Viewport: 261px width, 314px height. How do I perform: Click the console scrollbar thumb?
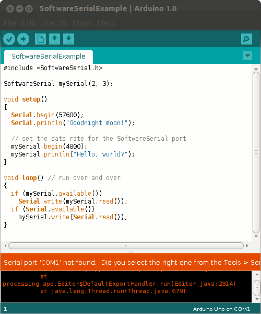point(257,287)
